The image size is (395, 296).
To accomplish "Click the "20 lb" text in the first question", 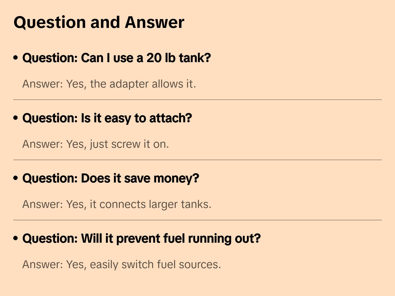I will [161, 58].
